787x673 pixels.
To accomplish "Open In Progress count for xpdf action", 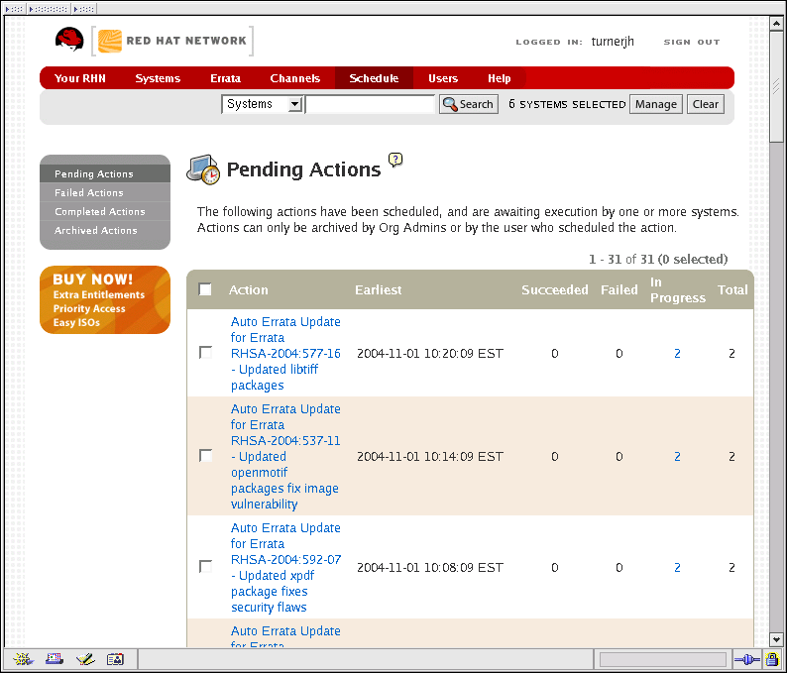I will 677,568.
